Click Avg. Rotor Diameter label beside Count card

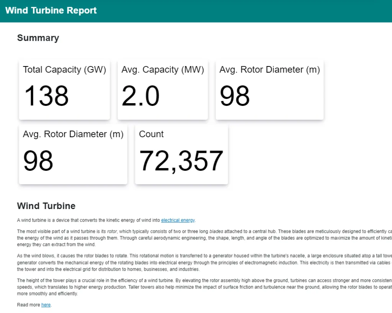coord(73,134)
